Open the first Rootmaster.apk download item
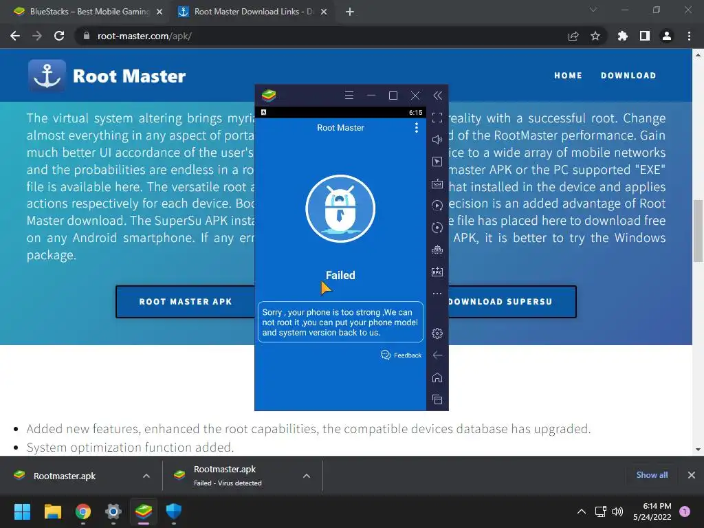The height and width of the screenshot is (528, 704). click(64, 476)
